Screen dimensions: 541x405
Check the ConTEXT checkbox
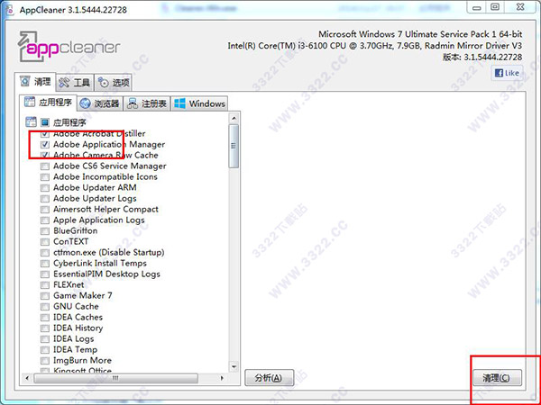click(45, 242)
